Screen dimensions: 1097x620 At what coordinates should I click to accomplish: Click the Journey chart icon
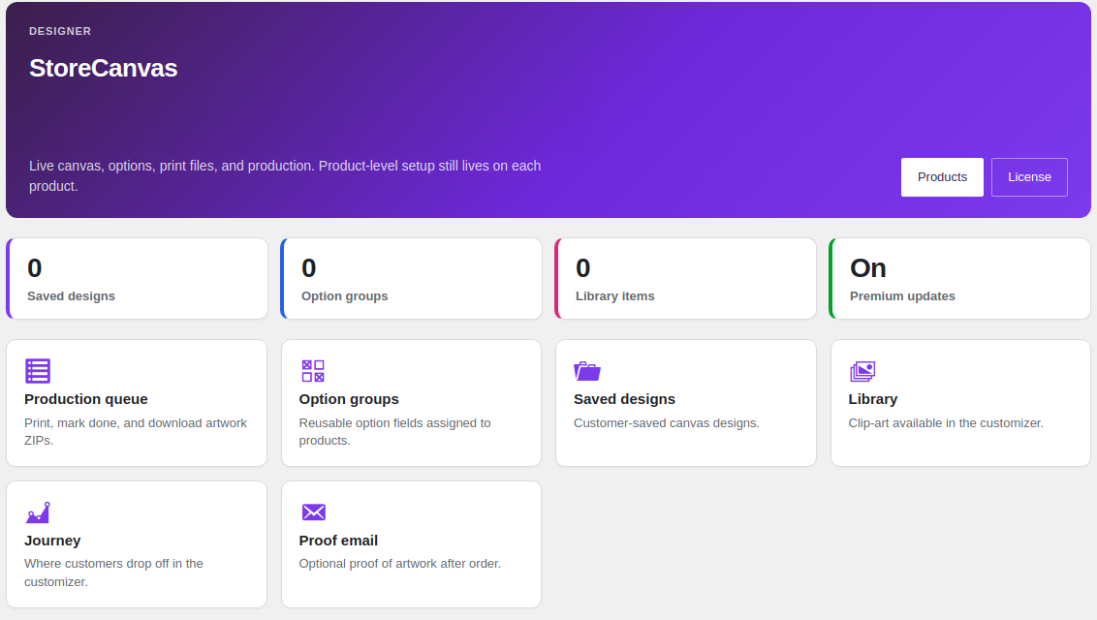[x=38, y=512]
